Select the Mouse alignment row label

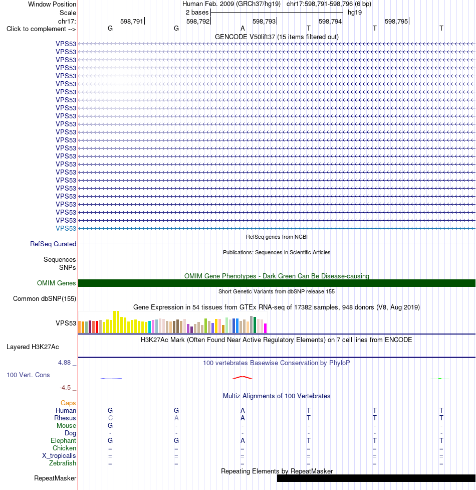click(x=66, y=426)
